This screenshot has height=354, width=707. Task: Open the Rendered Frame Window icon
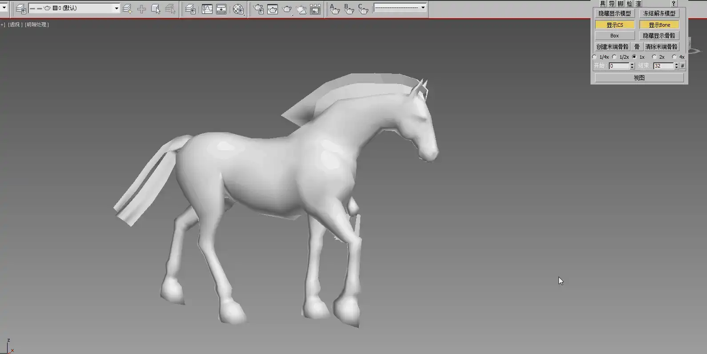click(273, 9)
